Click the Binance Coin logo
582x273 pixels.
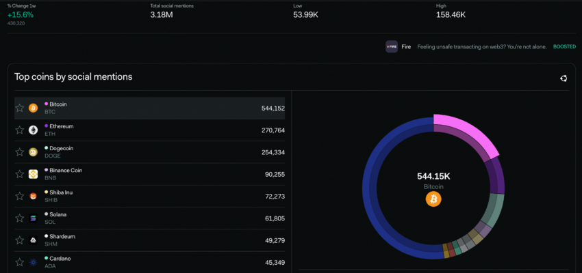(x=34, y=174)
